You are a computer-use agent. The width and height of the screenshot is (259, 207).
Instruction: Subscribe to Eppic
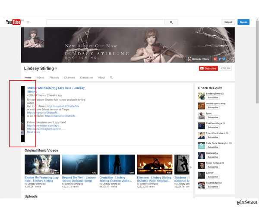coord(213,117)
